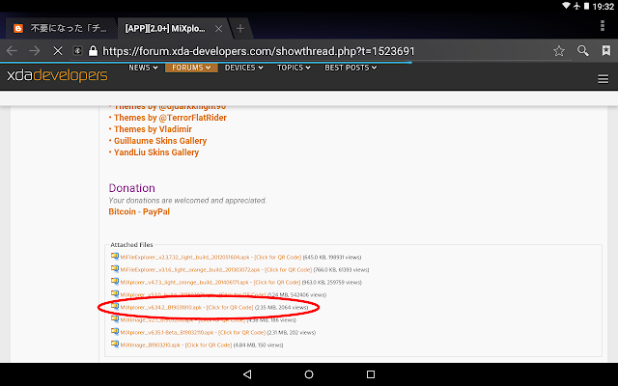
Task: Click attachment icon for MiXplorer_v6.35.1-Beta file
Action: tap(115, 332)
